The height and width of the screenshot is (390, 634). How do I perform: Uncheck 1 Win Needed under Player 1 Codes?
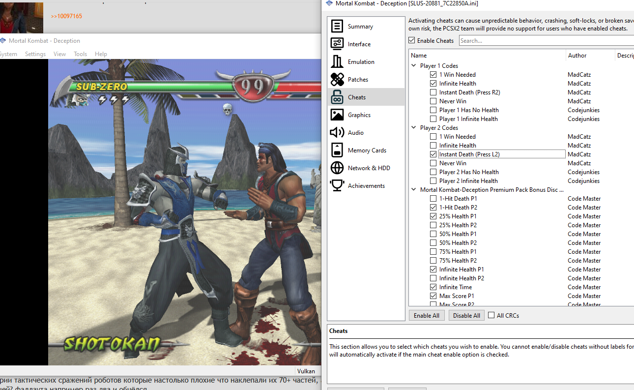point(433,75)
